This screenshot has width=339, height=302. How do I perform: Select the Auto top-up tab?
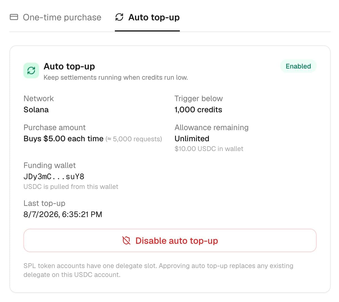point(147,17)
